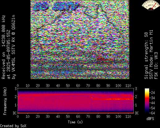
Task: Click the 'VK4MSL SSTV RX @ QG62ln' text
Action: tap(14, 47)
